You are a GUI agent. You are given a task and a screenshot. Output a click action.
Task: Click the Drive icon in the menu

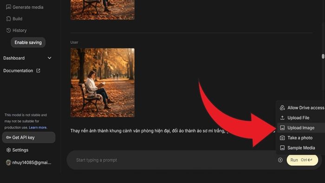(282, 108)
